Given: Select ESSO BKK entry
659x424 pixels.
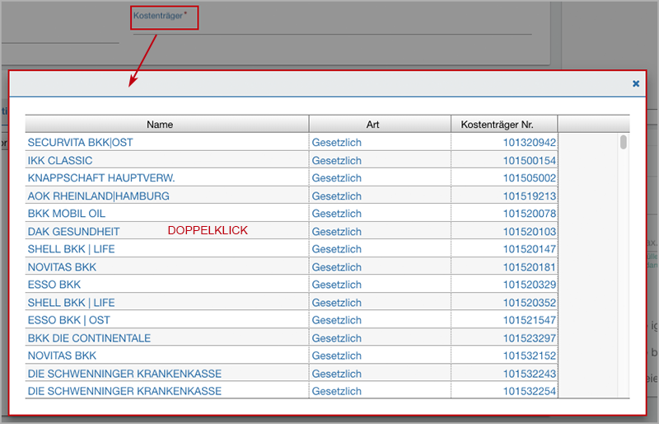Looking at the screenshot, I should click(x=54, y=285).
